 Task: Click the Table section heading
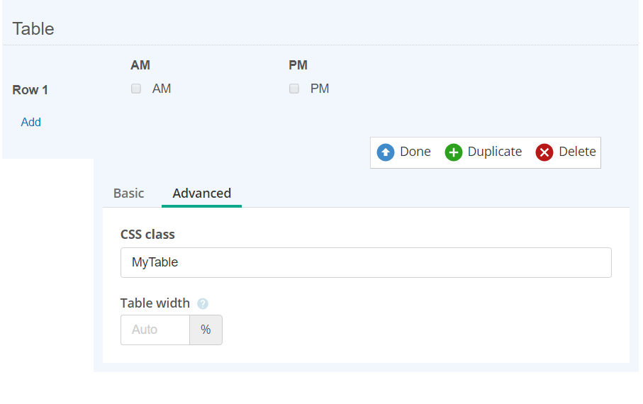(x=33, y=29)
